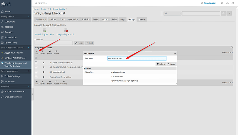Open Administrator account menu
The width and height of the screenshot is (238, 135).
[209, 3]
